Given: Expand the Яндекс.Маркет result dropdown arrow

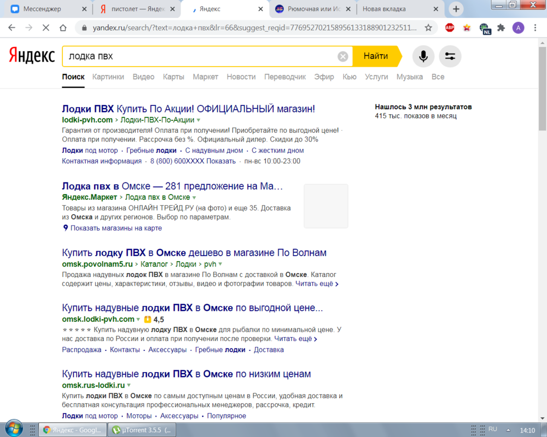Looking at the screenshot, I should pos(194,197).
